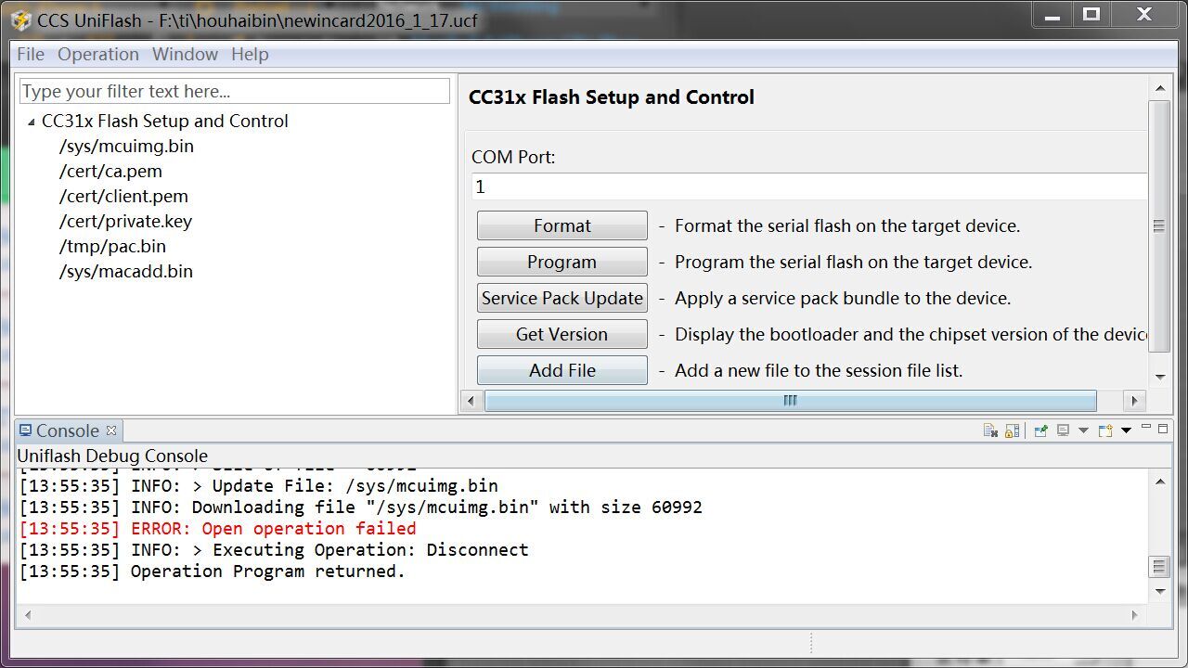The image size is (1188, 668).
Task: Click the setup panel scroll left arrow
Action: click(471, 401)
